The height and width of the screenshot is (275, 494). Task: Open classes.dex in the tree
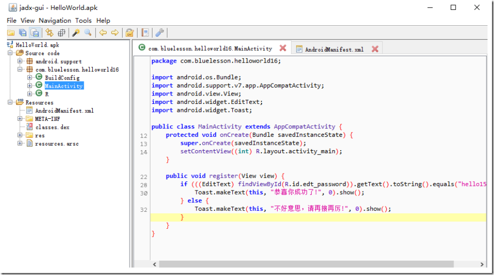[52, 127]
